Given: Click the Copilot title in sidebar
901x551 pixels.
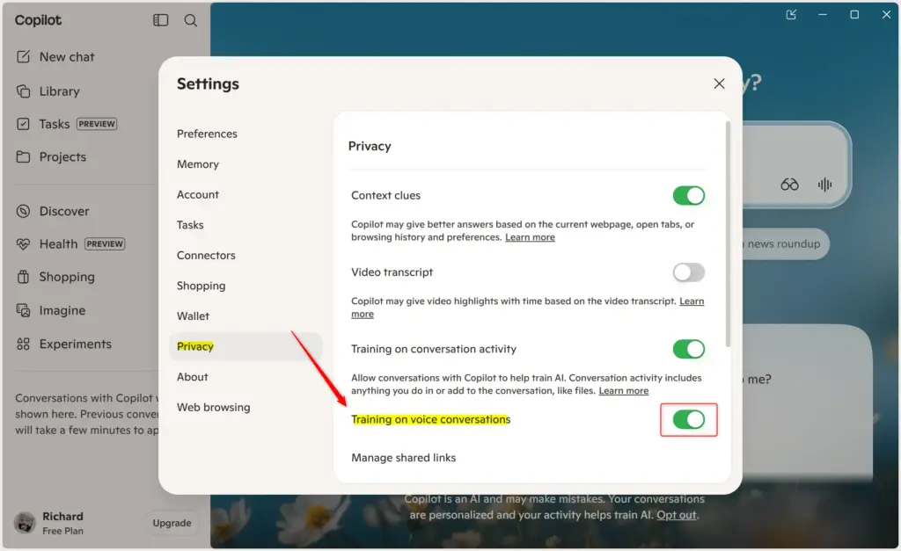Looking at the screenshot, I should click(38, 20).
